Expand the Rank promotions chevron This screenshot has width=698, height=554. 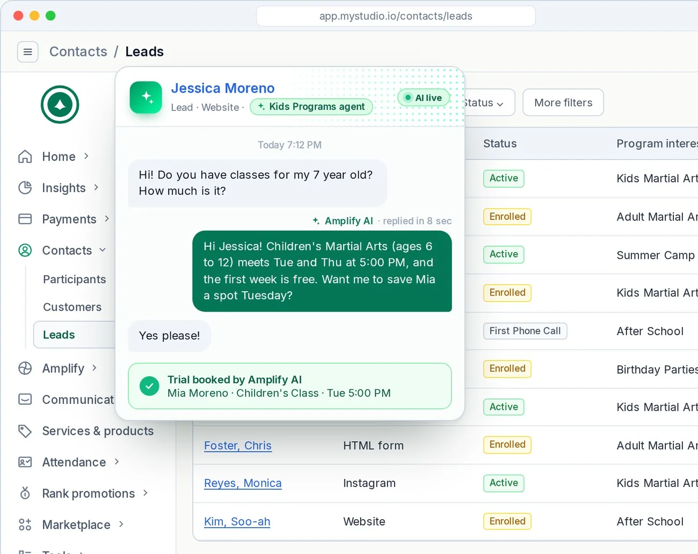146,493
